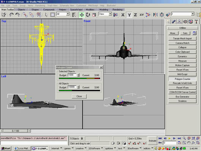Restrict transform to Y axis

click(129, 15)
